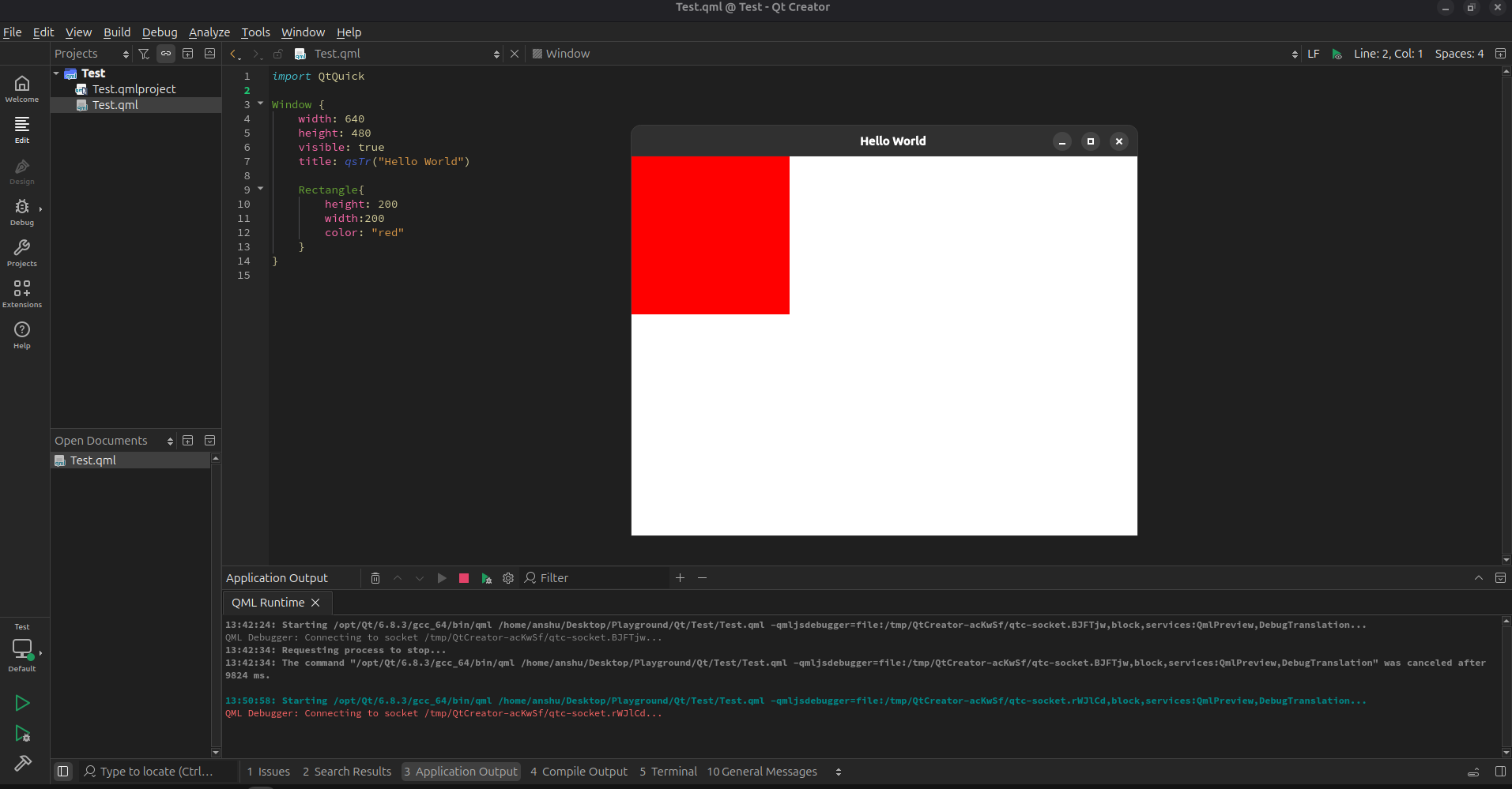1512x789 pixels.
Task: Open the Issues pane
Action: point(268,772)
